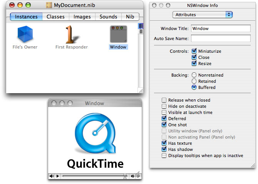Click the QuickTime movie timeline slider
Screen dimensions: 258x184
[94, 176]
